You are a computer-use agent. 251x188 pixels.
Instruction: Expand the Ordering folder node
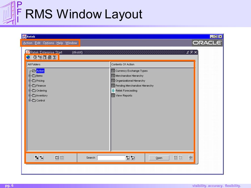30,91
